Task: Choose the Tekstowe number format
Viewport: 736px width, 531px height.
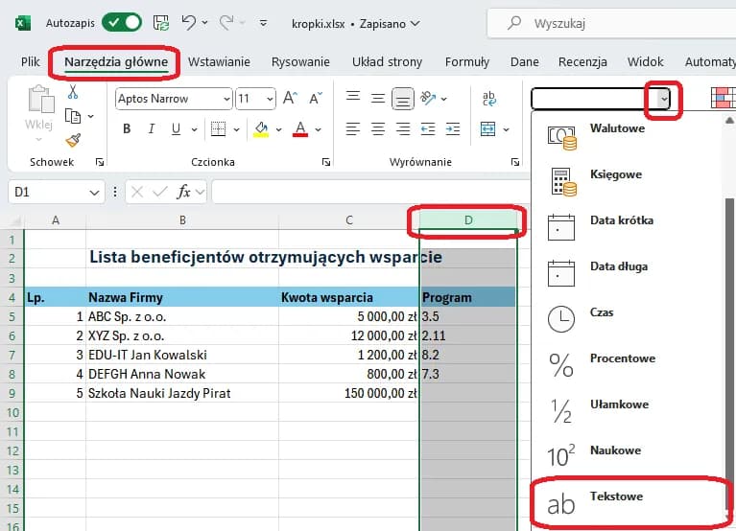Action: pos(616,497)
